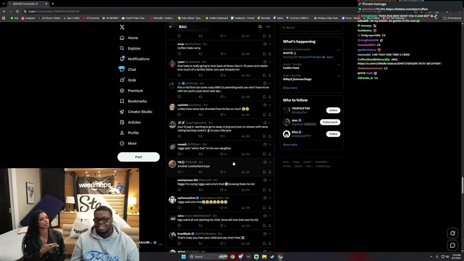Open more options on ryzen's post
Screen dimensions: 464x261
pos(270,62)
